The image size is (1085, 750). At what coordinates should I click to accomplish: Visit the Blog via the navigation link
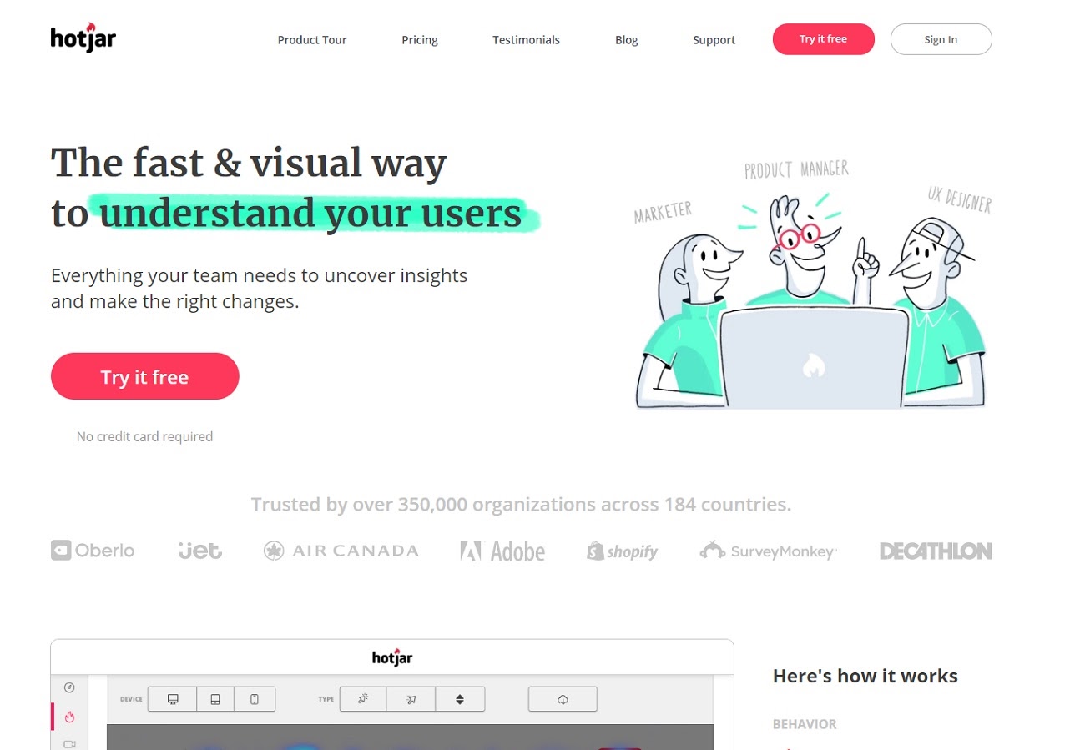coord(626,39)
